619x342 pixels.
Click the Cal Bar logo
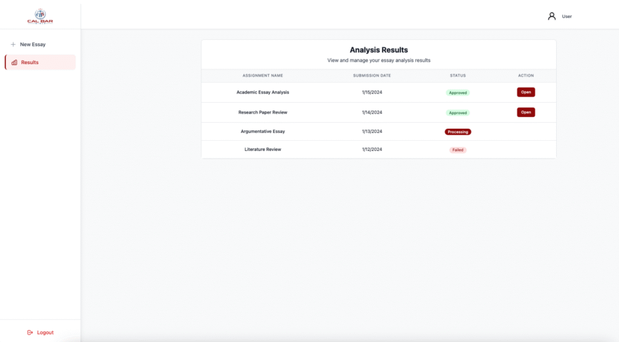[40, 16]
